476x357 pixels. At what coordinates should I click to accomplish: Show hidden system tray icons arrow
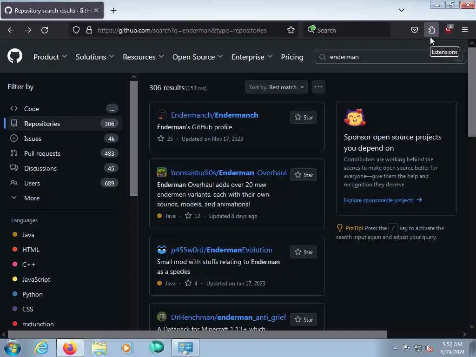pyautogui.click(x=395, y=348)
